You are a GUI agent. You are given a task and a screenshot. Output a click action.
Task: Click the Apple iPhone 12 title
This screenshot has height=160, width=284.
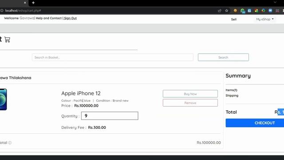[81, 93]
